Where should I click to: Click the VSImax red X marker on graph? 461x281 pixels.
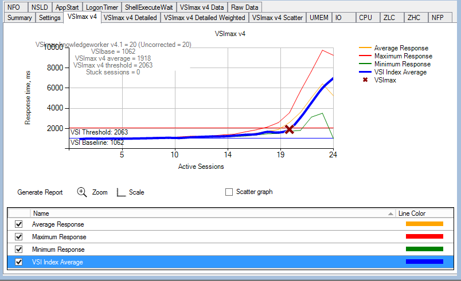[289, 130]
